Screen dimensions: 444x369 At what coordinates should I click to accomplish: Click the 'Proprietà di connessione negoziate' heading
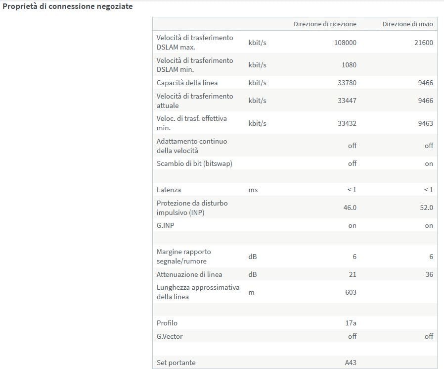click(68, 7)
